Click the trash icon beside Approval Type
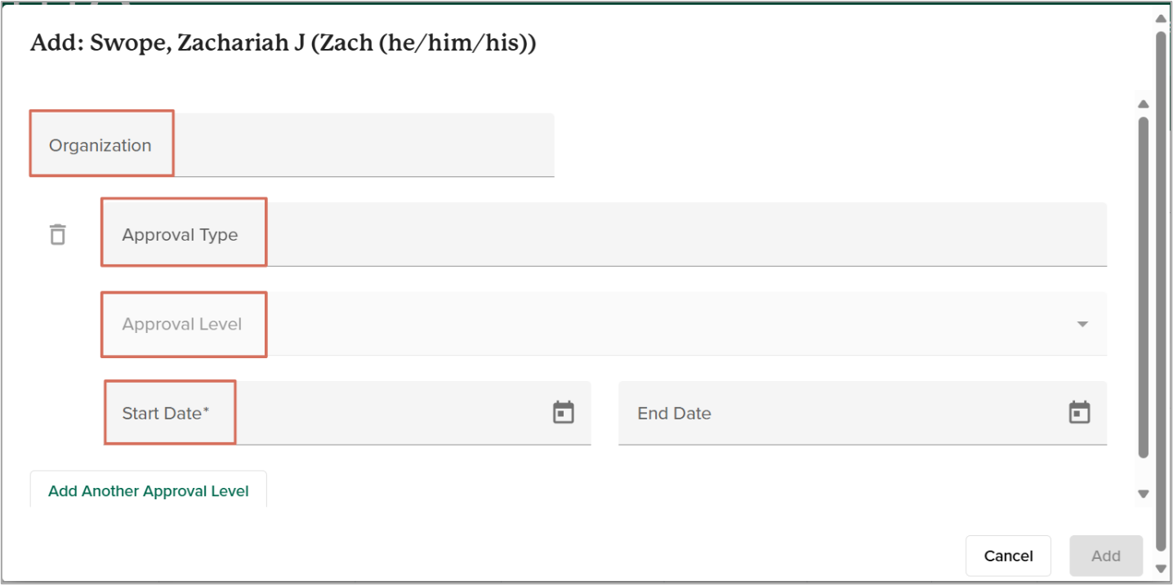 pyautogui.click(x=57, y=234)
